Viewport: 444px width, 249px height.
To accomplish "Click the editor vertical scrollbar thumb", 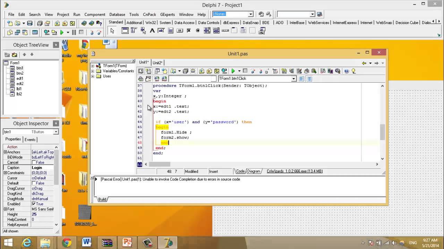I will click(x=382, y=132).
